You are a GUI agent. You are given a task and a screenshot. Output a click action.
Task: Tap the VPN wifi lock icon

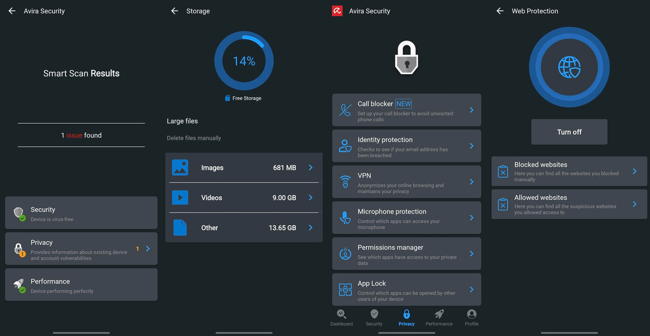pyautogui.click(x=345, y=182)
